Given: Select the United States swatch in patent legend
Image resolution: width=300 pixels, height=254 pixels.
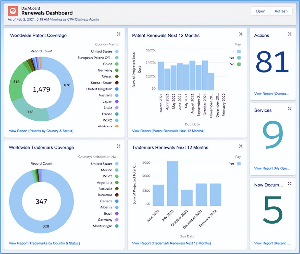Looking at the screenshot, I should pyautogui.click(x=117, y=51).
